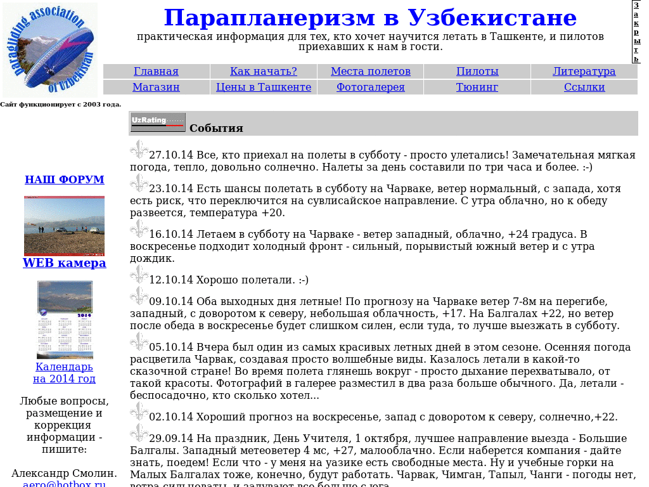Click the 27.10.14 news entry text
Viewport: 649px width, 487px height.
[383, 161]
